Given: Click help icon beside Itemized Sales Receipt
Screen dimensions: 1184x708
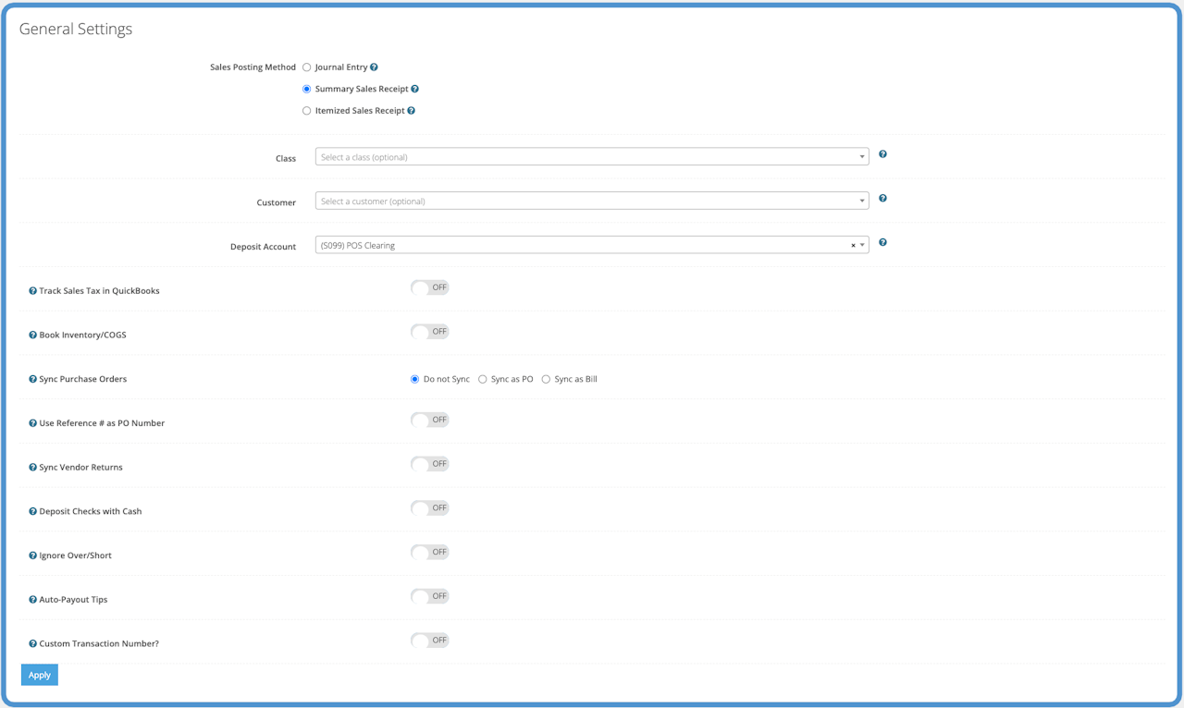Looking at the screenshot, I should (411, 111).
